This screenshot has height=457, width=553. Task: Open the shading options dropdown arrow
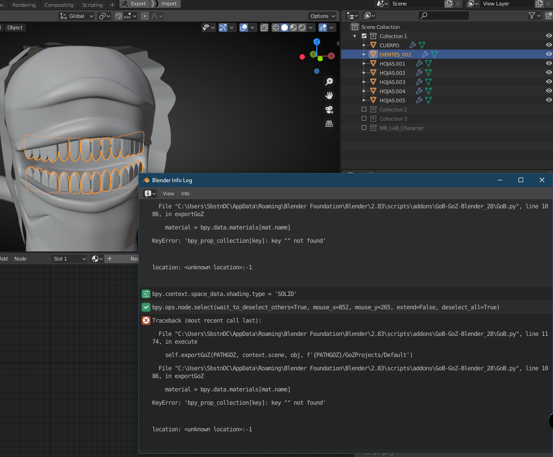click(312, 28)
